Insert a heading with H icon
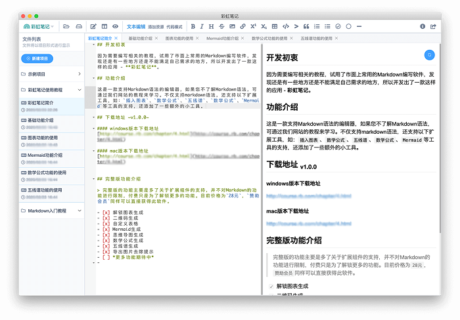Screen dimensions: 460x320 (x=211, y=26)
